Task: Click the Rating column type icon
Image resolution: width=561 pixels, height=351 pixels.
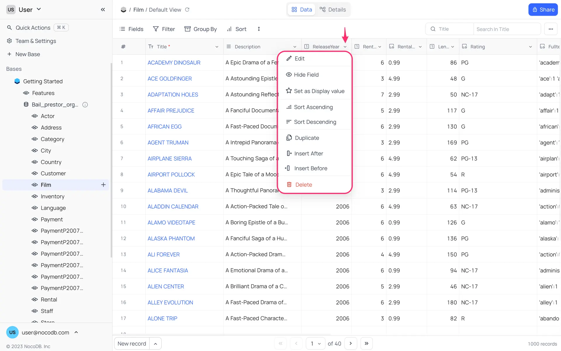Action: pos(464,47)
